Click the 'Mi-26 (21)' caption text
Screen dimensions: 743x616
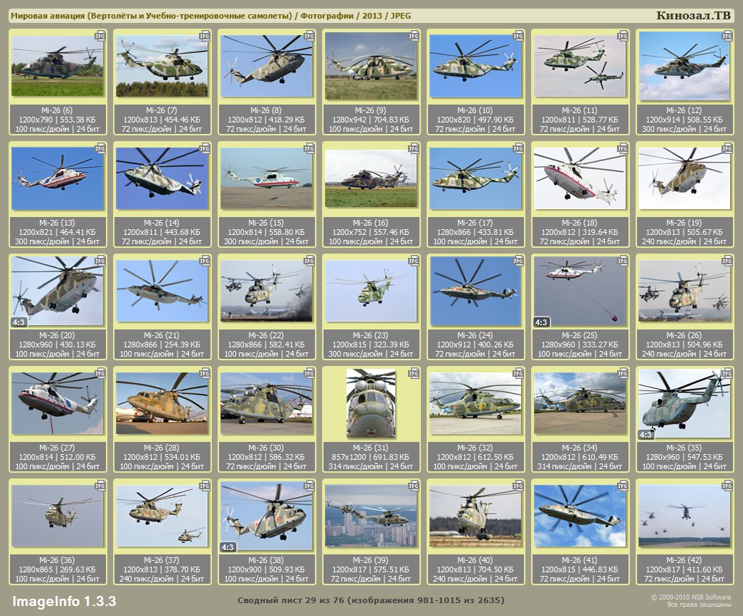coord(162,335)
